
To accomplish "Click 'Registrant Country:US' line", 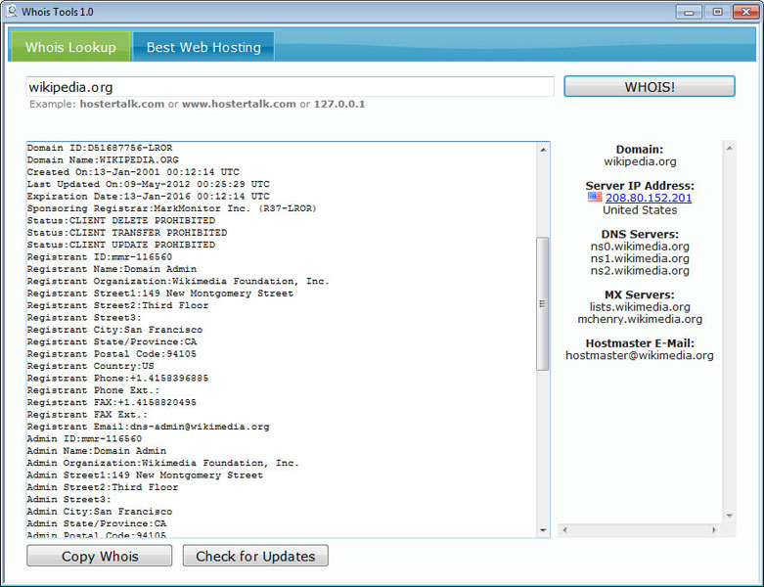I will [91, 366].
